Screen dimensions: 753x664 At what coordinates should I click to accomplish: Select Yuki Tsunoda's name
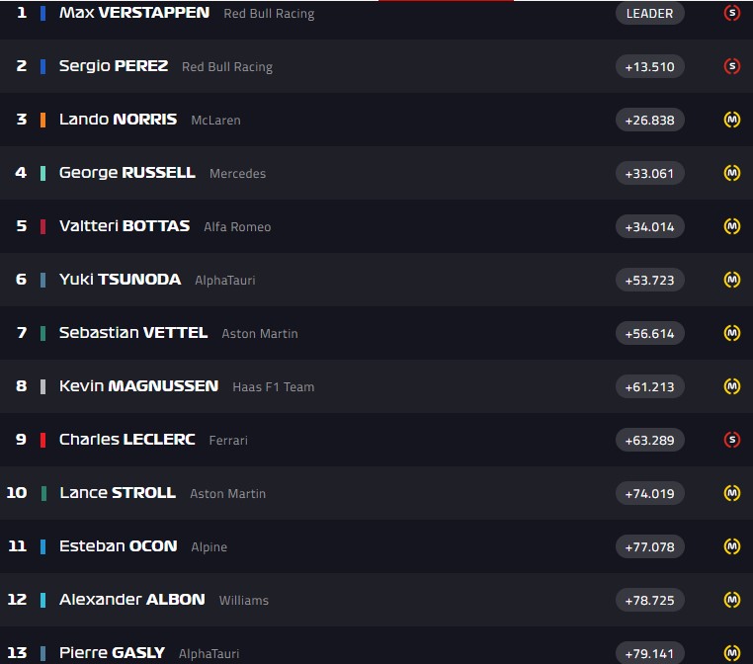pos(120,280)
